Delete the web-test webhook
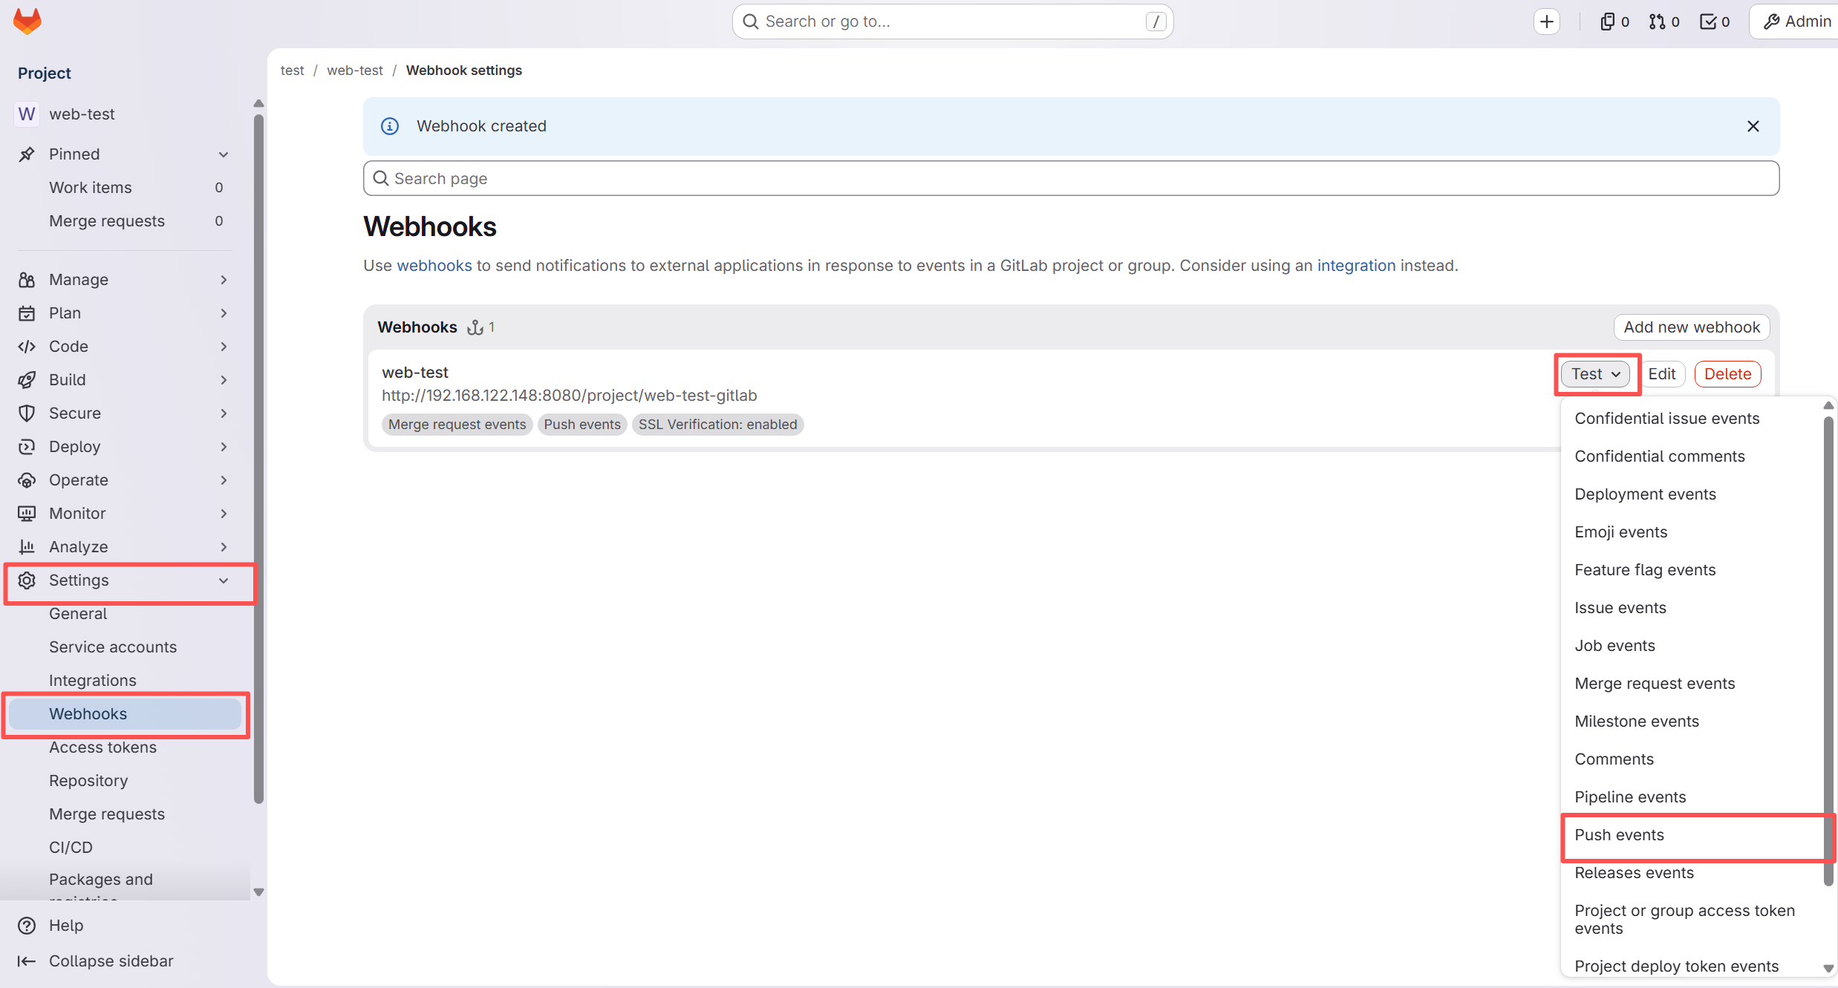This screenshot has width=1838, height=988. (1727, 374)
